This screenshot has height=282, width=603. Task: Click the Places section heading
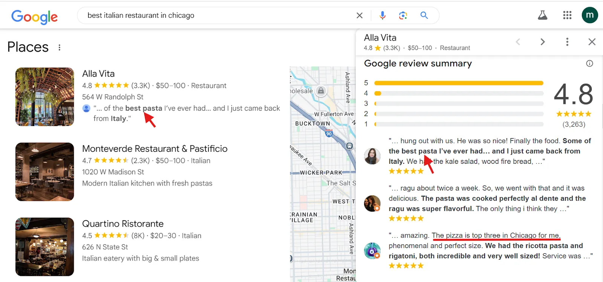pos(28,47)
